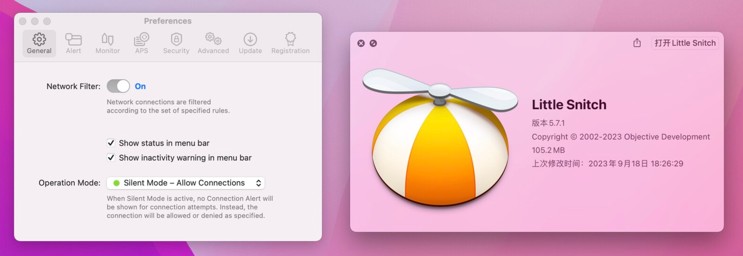Uncheck Show inactivity warning in menu bar
This screenshot has height=256, width=743.
[x=111, y=157]
